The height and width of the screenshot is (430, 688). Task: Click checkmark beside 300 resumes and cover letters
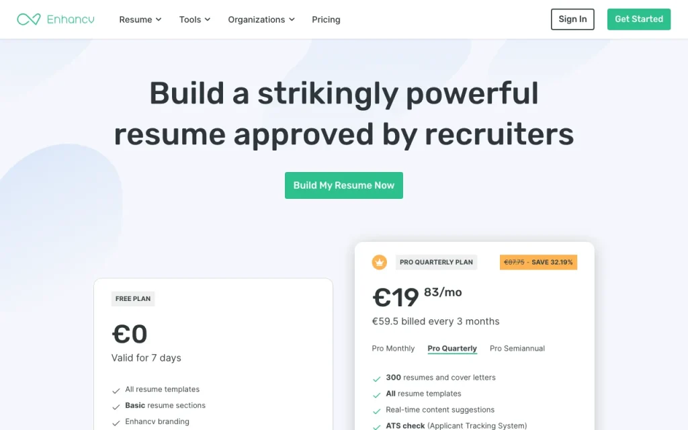pyautogui.click(x=376, y=379)
